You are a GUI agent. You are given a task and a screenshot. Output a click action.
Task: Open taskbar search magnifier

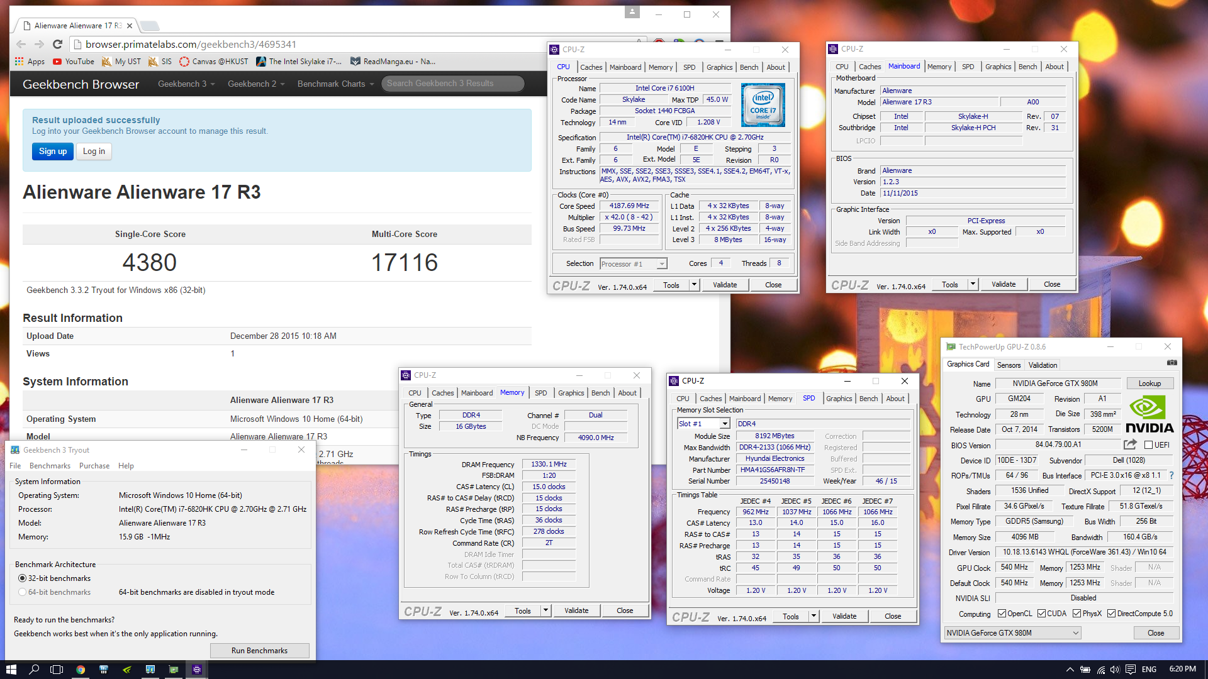tap(34, 670)
